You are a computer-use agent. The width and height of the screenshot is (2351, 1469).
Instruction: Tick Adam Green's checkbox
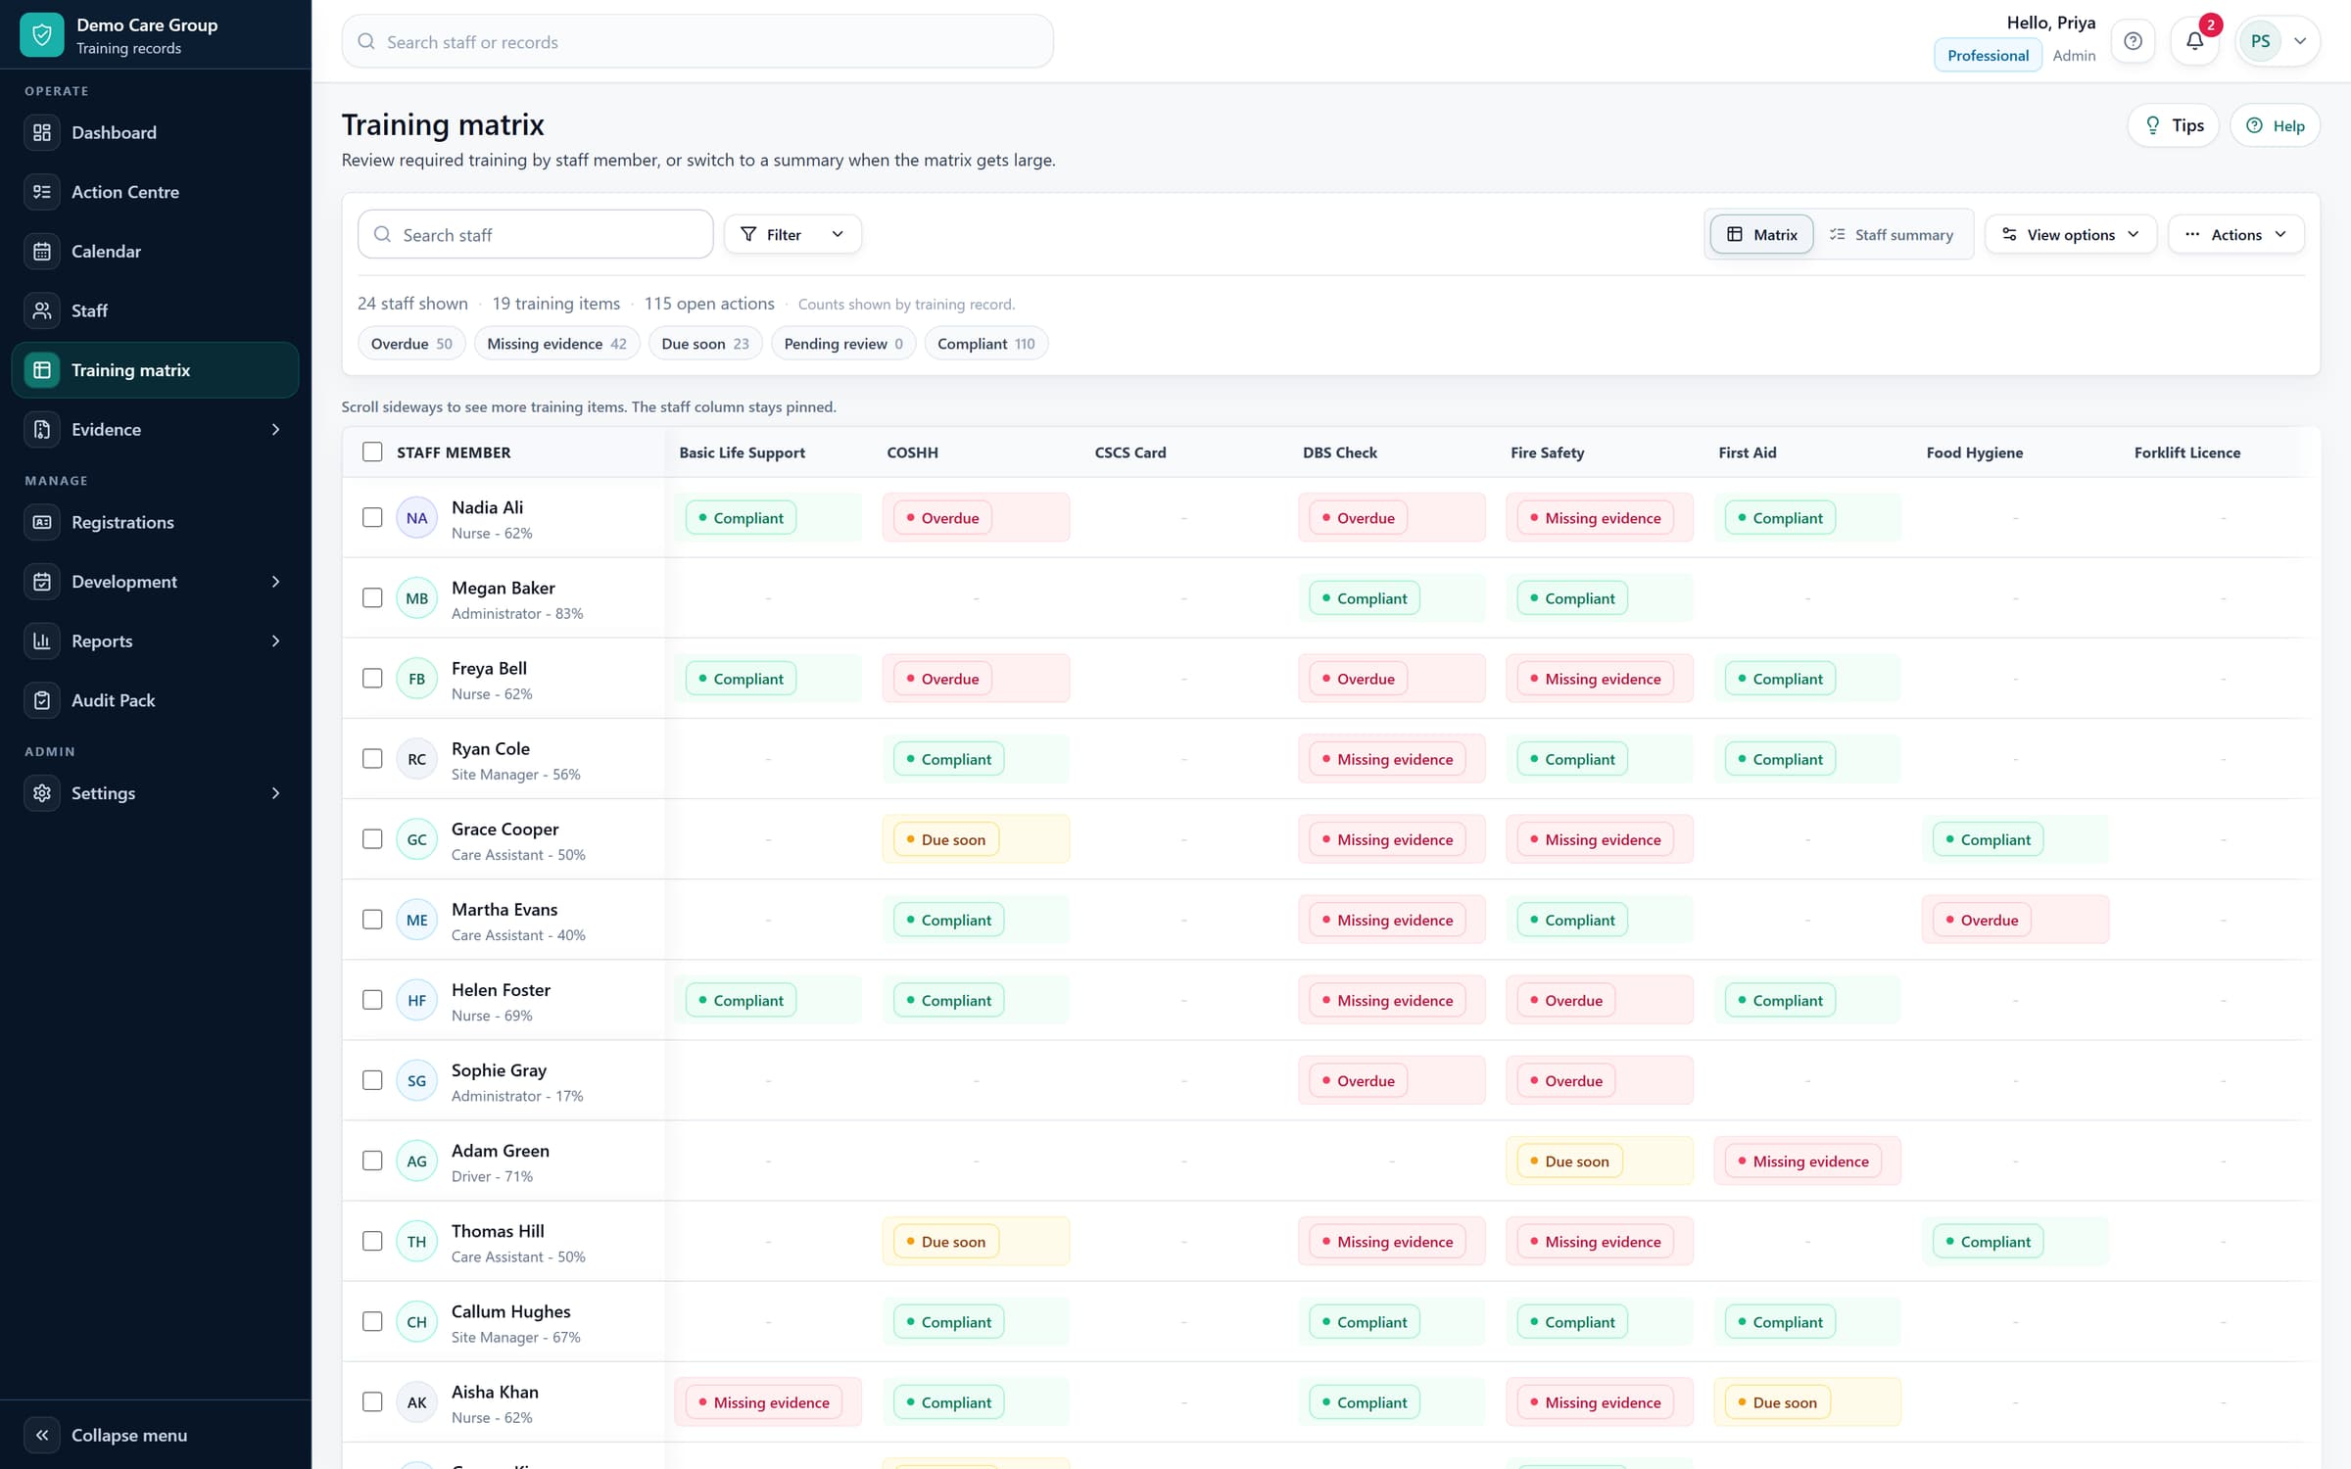[372, 1161]
